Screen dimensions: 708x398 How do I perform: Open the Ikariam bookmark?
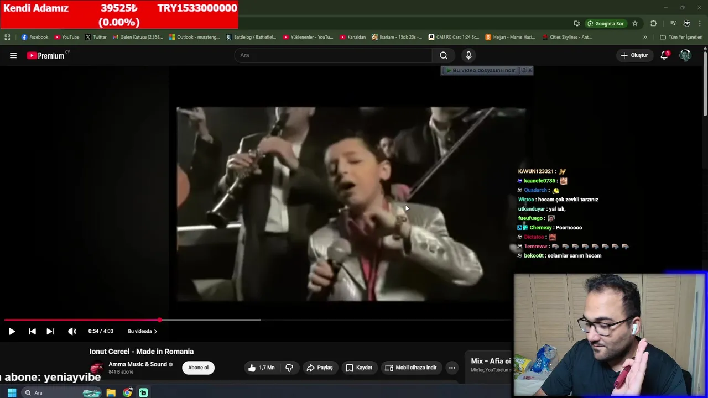[x=397, y=37]
